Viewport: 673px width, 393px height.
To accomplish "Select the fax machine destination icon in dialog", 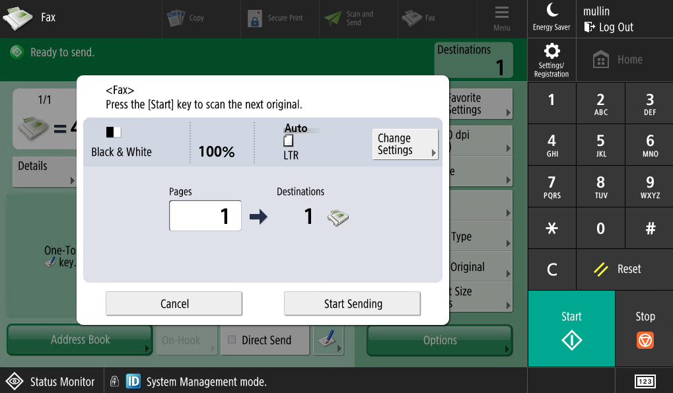I will (337, 217).
